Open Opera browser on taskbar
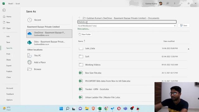 click(119, 109)
